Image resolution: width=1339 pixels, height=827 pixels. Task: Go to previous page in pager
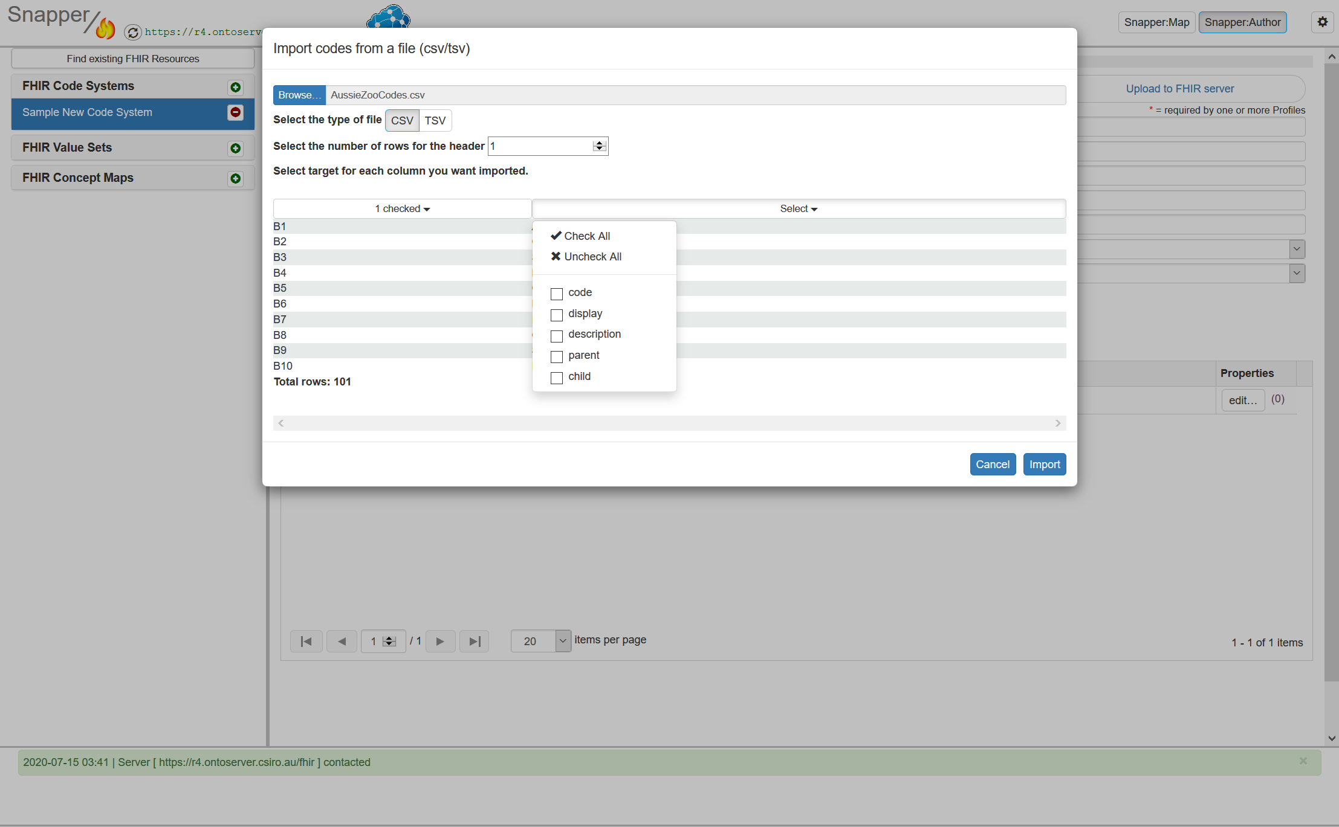click(x=342, y=642)
